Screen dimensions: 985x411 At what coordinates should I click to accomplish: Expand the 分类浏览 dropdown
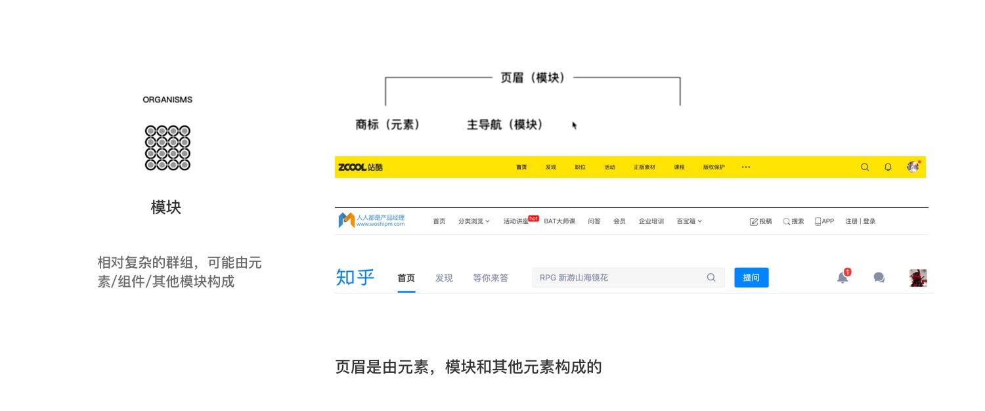click(474, 221)
